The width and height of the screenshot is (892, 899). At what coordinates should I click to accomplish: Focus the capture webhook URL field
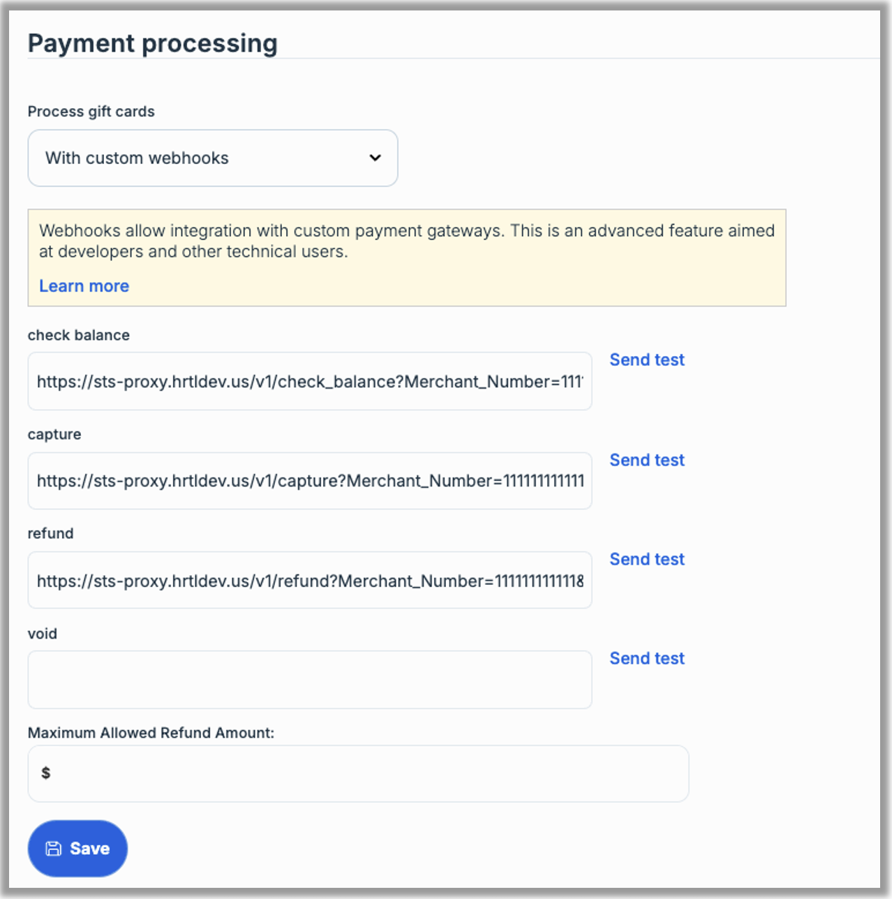coord(309,481)
